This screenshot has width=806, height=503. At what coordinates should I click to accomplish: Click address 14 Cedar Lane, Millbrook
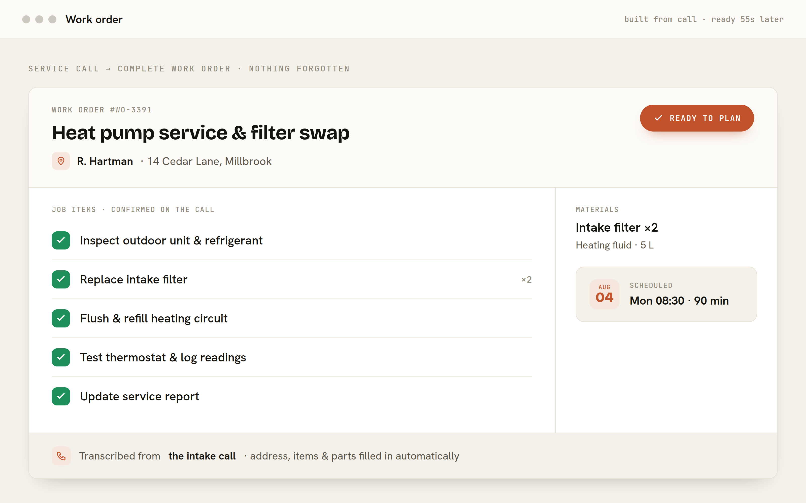tap(210, 161)
